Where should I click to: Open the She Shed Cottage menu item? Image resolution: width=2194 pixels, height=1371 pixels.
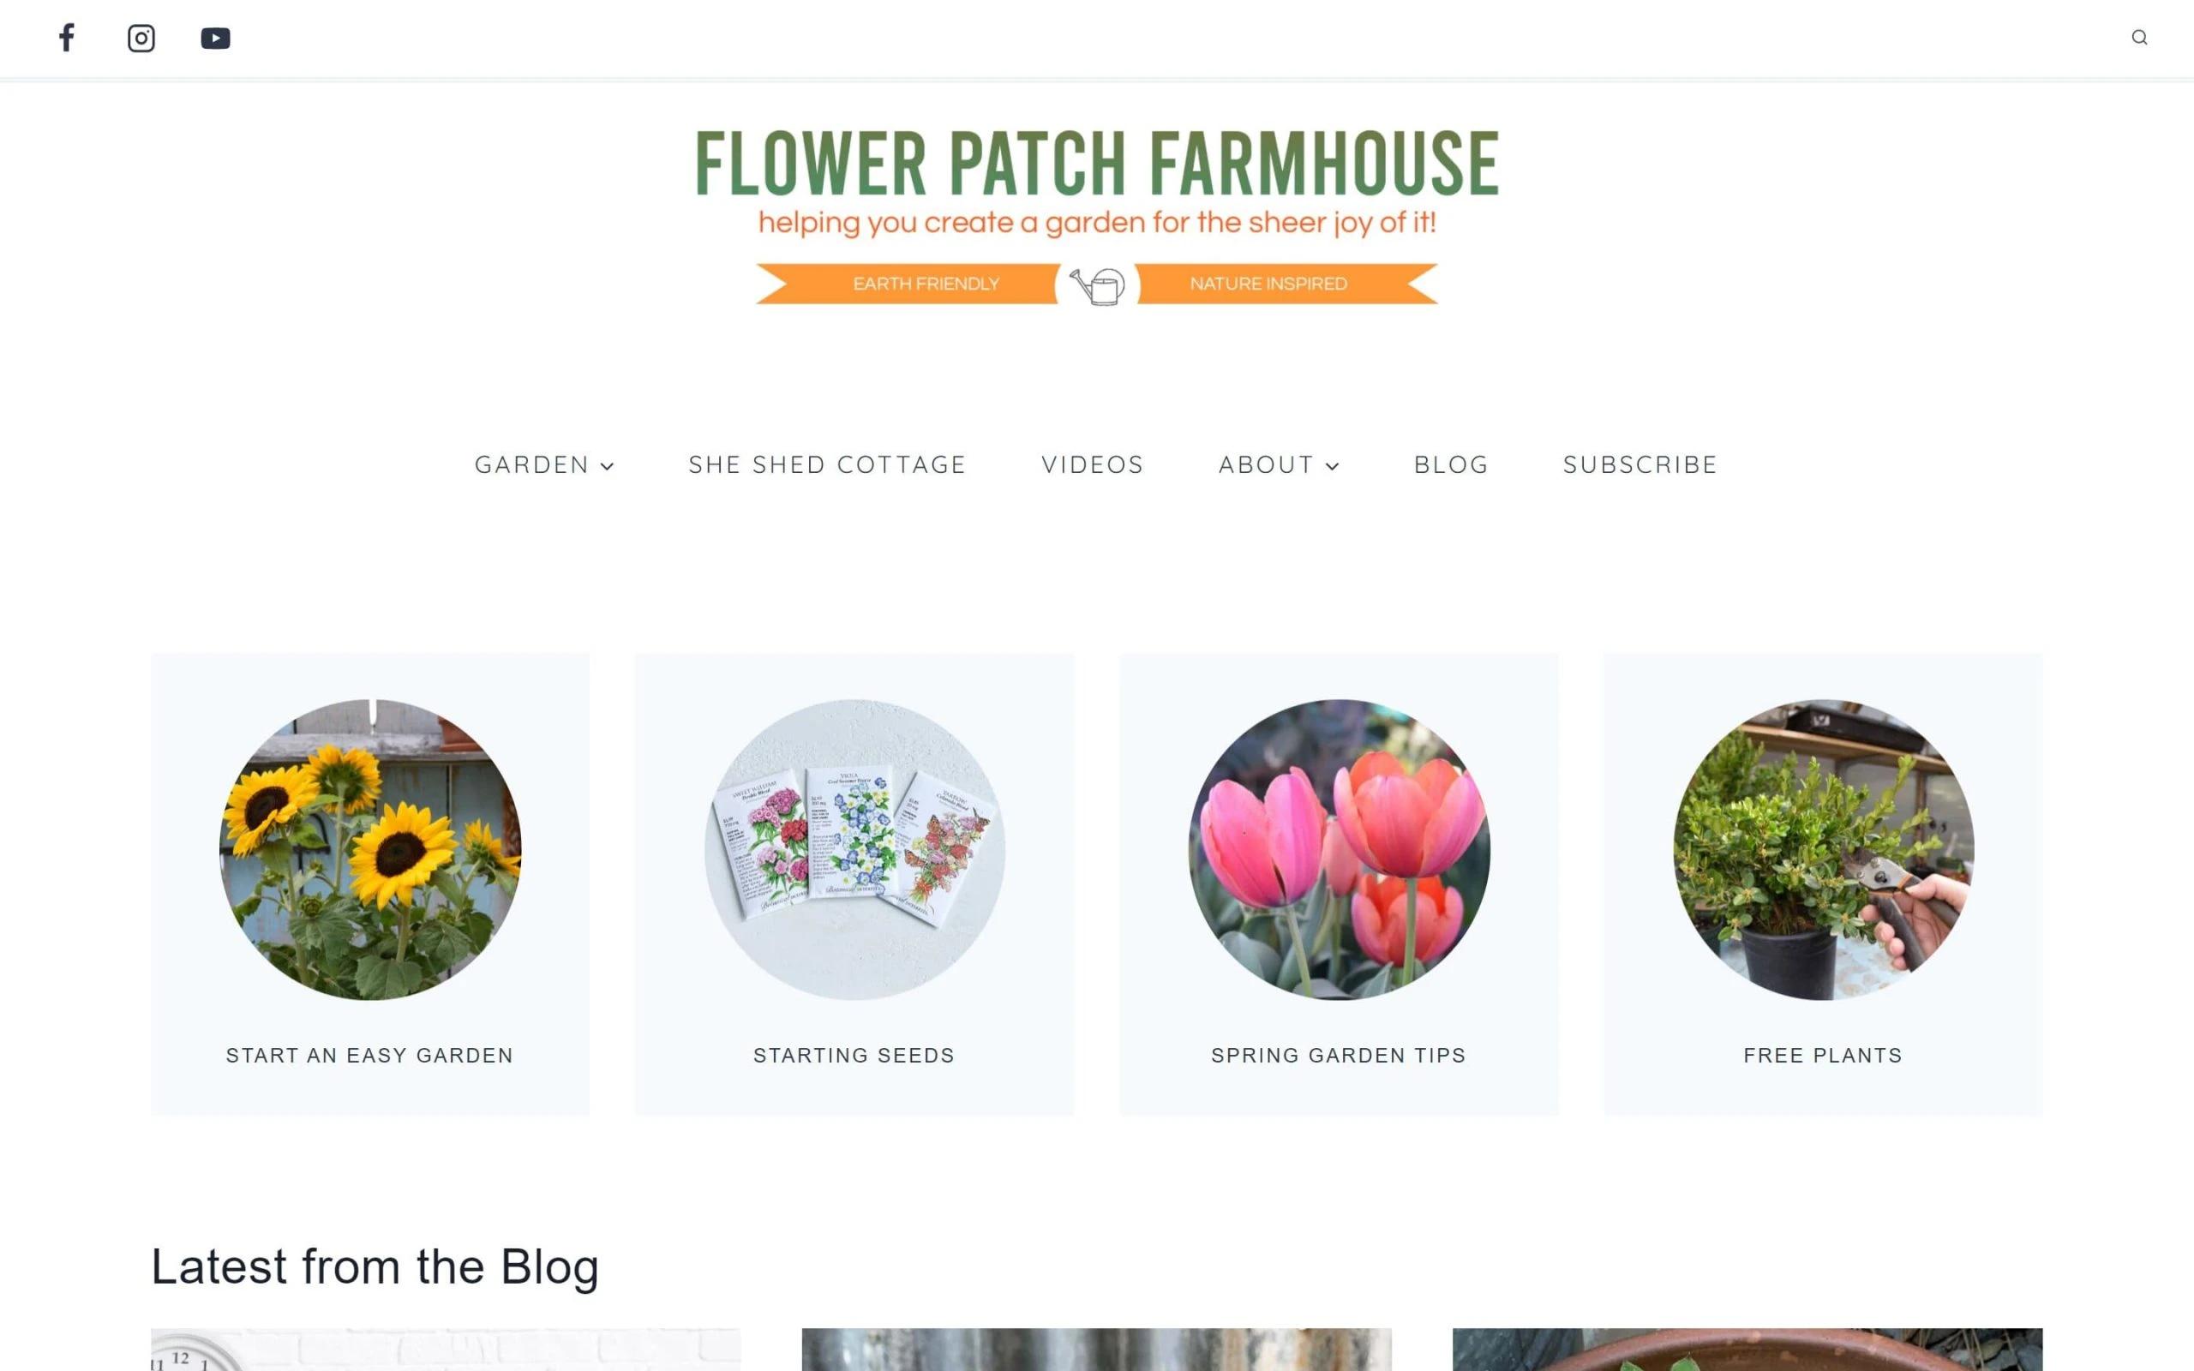pyautogui.click(x=827, y=464)
